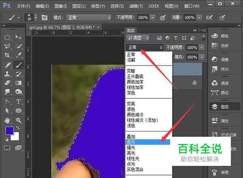
Task: Toggle shape layer filter icon
Action: coord(184,38)
